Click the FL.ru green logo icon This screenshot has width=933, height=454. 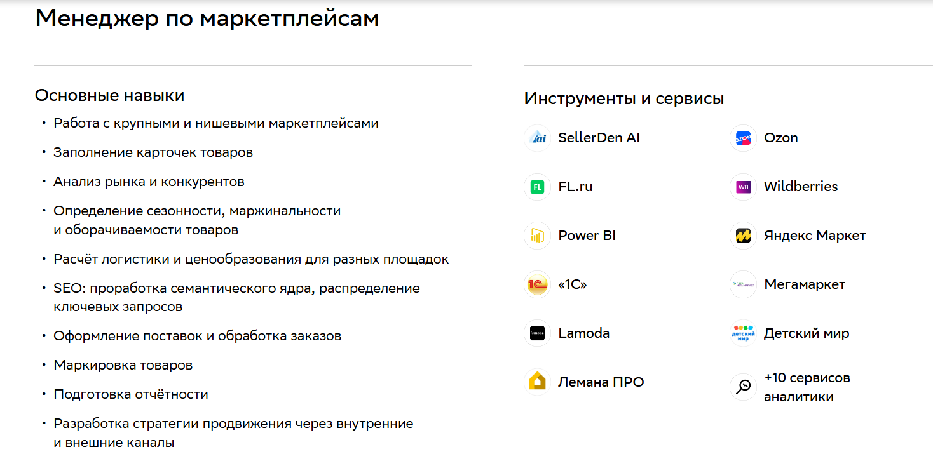[537, 187]
